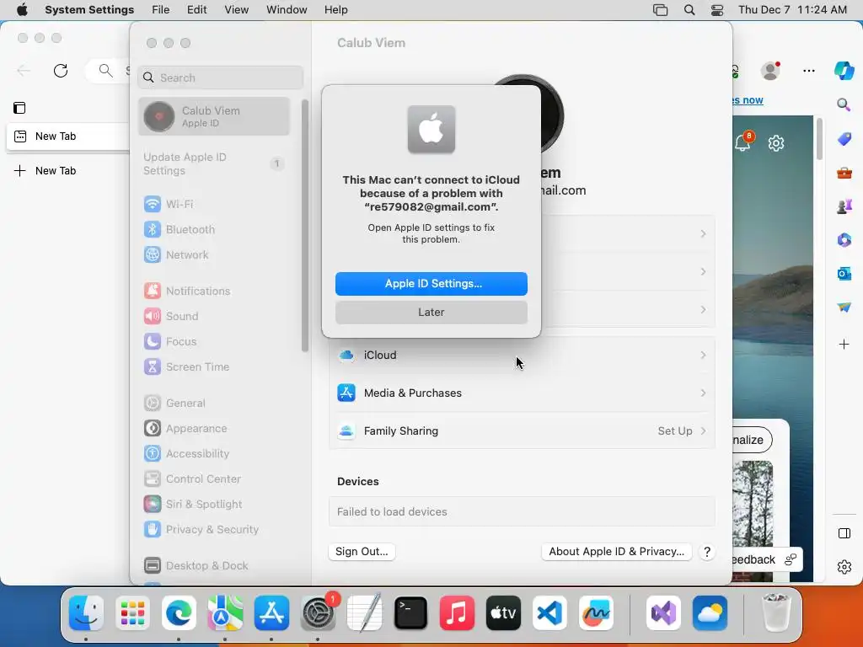
Task: Open the Edit menu
Action: click(x=196, y=10)
